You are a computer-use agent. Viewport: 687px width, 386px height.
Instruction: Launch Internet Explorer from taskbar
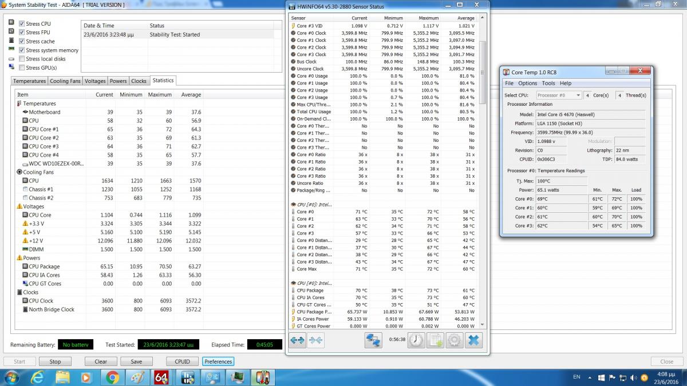pyautogui.click(x=38, y=377)
